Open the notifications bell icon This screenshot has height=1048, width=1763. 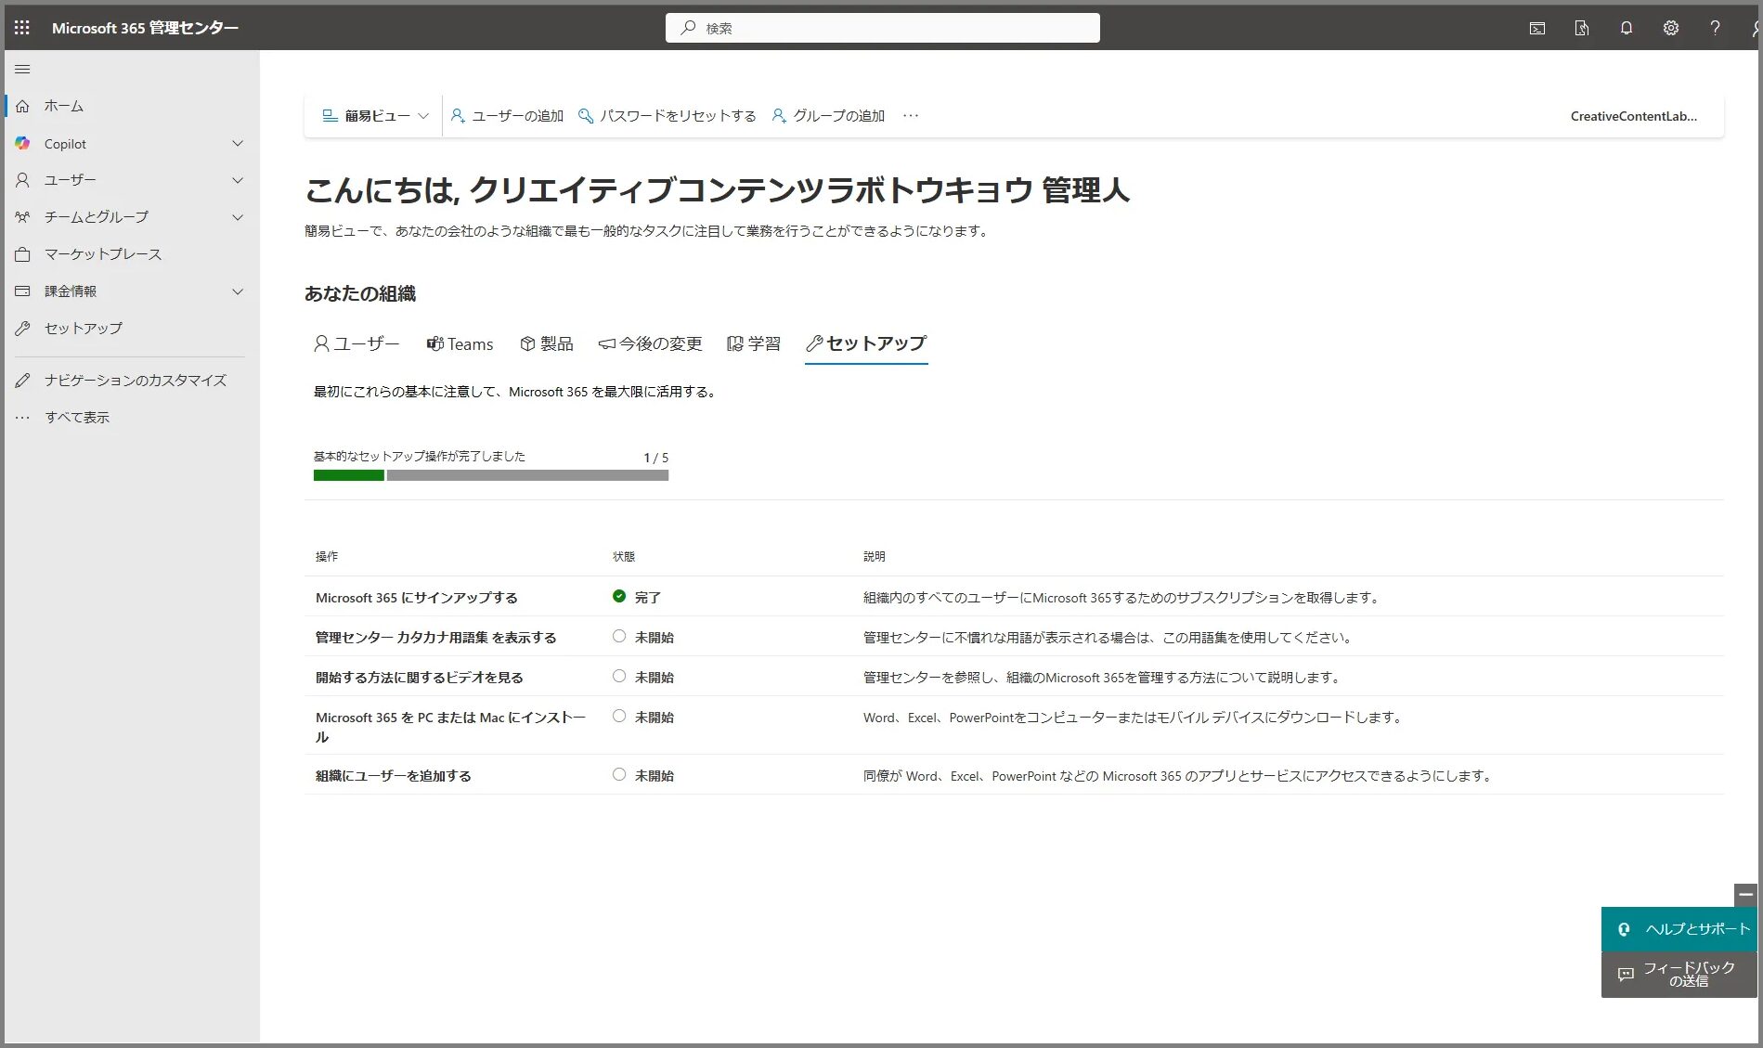click(1627, 28)
